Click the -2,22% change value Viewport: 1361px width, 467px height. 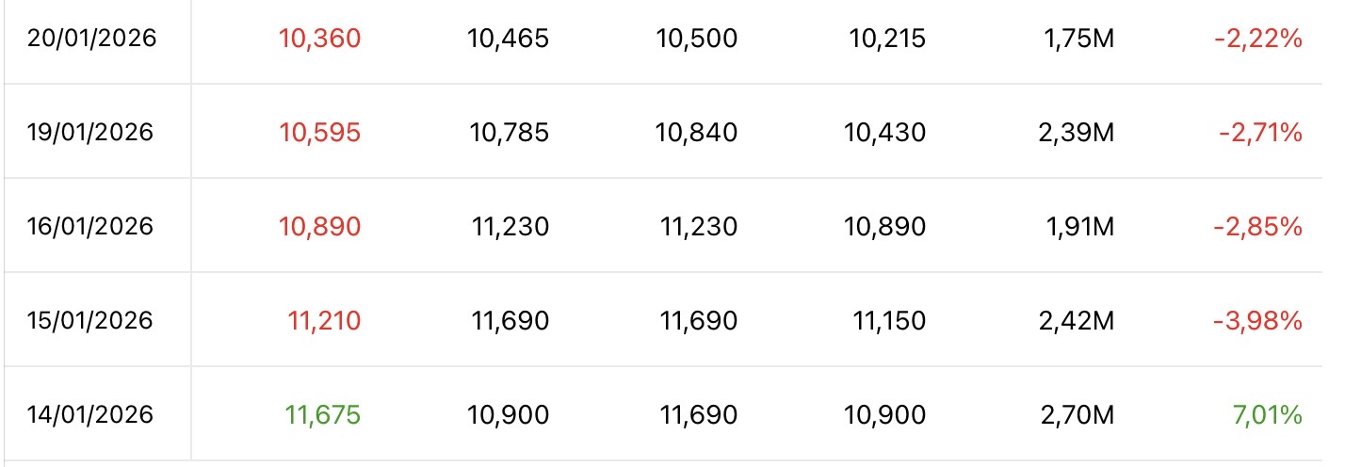(x=1260, y=39)
